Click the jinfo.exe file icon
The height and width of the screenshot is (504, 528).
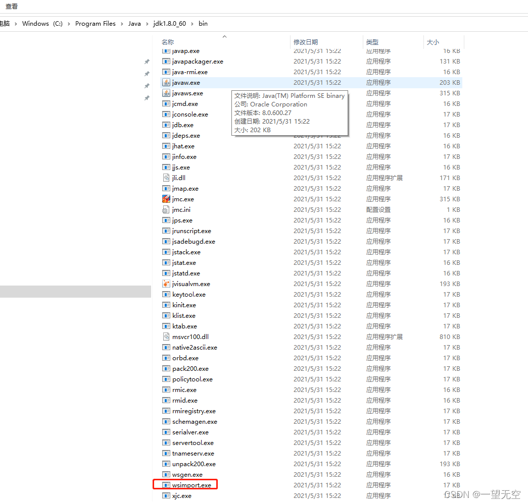point(166,157)
